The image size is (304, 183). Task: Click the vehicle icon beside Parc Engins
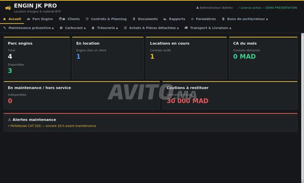pyautogui.click(x=28, y=19)
